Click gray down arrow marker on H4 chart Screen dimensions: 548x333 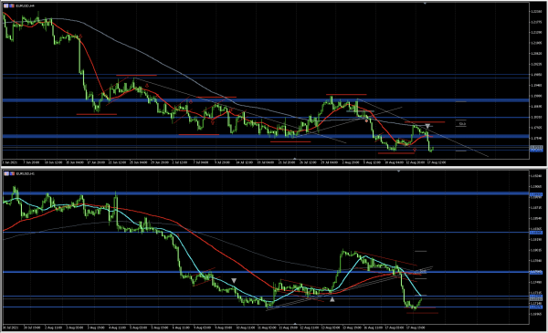[427, 126]
